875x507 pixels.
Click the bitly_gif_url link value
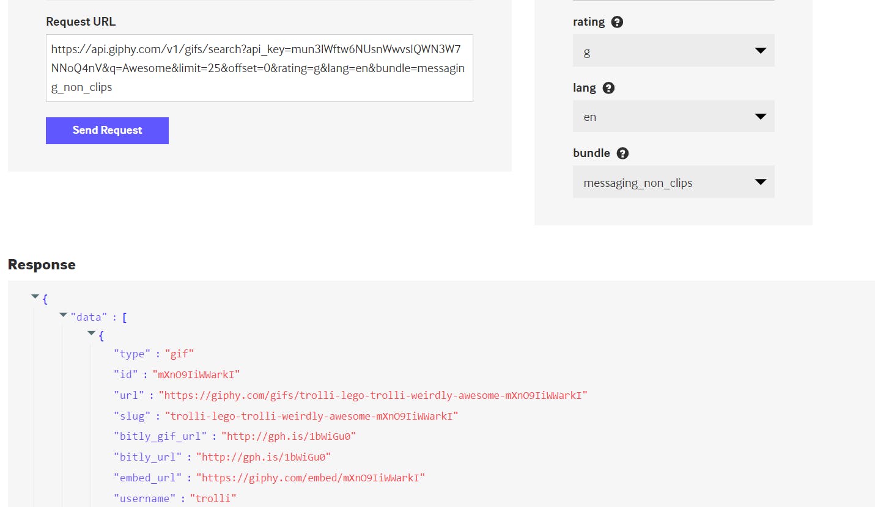tap(288, 436)
